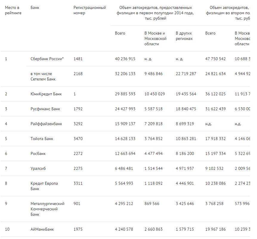Select the value 4 971 937
This screenshot has height=239, width=257.
point(185,169)
